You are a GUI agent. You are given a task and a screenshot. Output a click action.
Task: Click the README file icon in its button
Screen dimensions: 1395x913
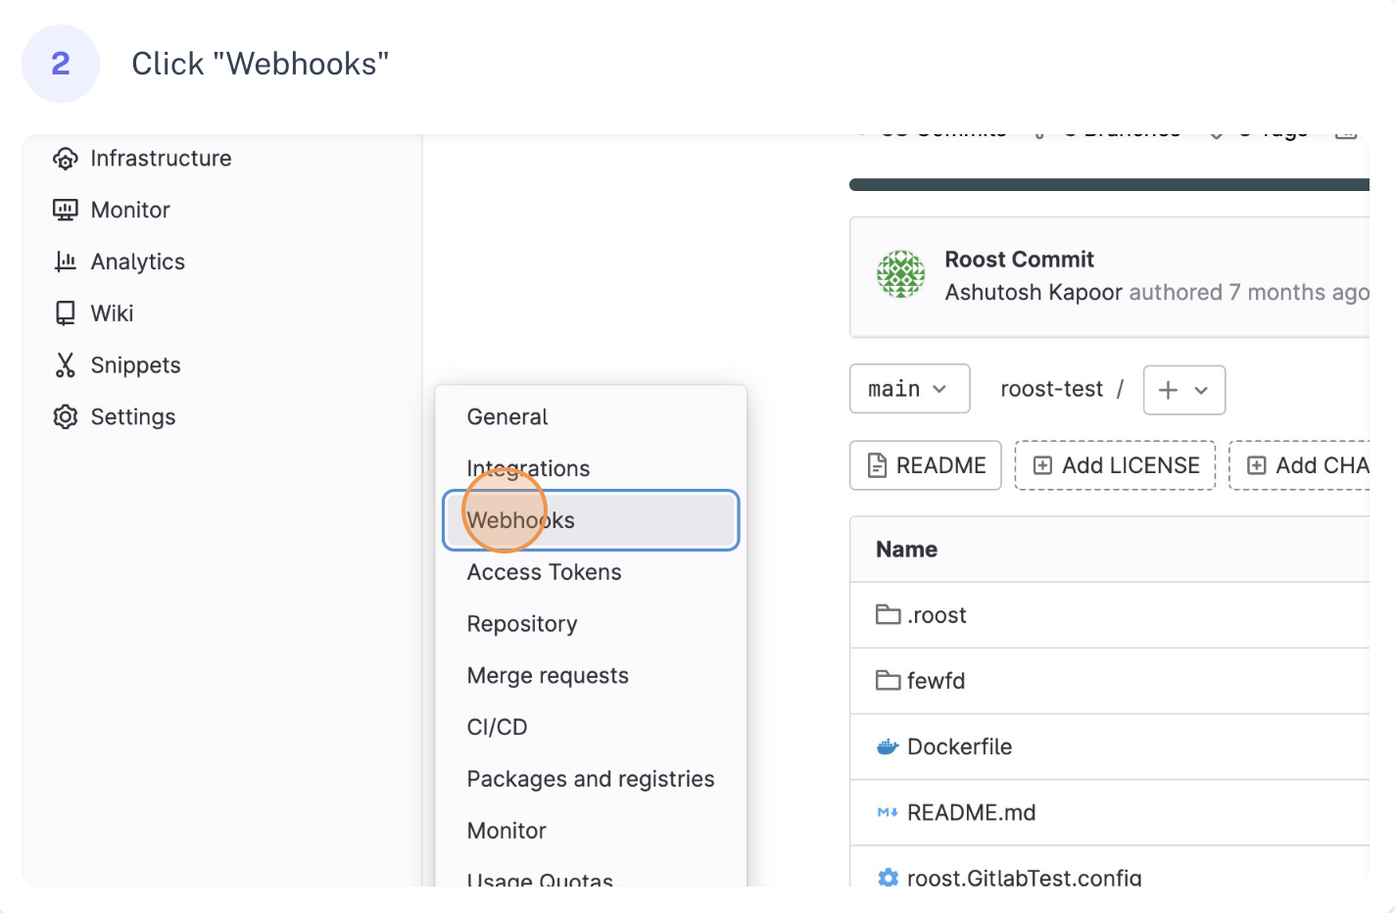[x=879, y=465]
